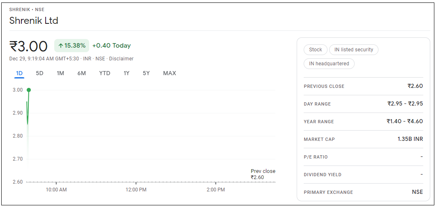Show the 6M chart range
436x207 pixels.
81,74
